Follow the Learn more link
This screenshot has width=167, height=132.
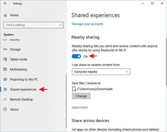(x=80, y=107)
